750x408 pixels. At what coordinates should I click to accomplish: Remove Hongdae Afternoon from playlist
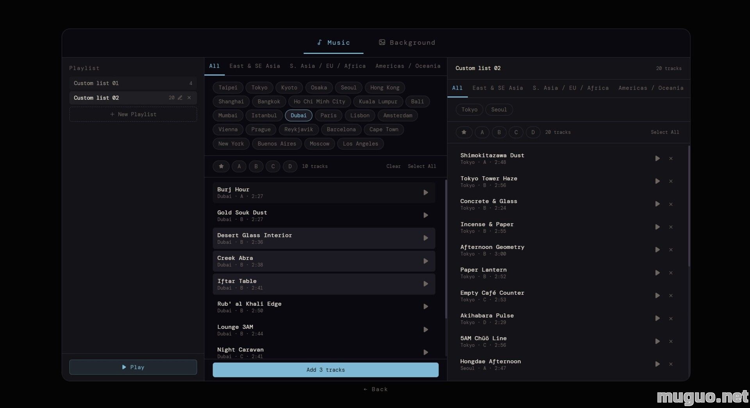(671, 364)
